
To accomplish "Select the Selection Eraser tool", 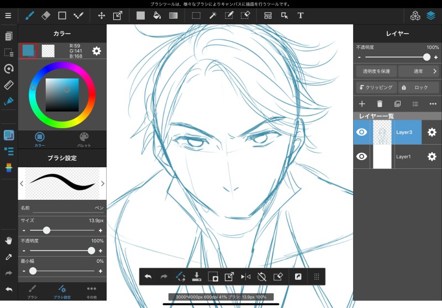I will tap(245, 15).
